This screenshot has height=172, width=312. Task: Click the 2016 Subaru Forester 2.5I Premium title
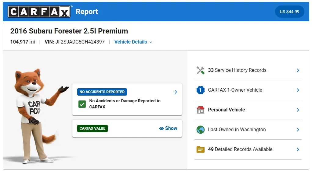click(69, 31)
